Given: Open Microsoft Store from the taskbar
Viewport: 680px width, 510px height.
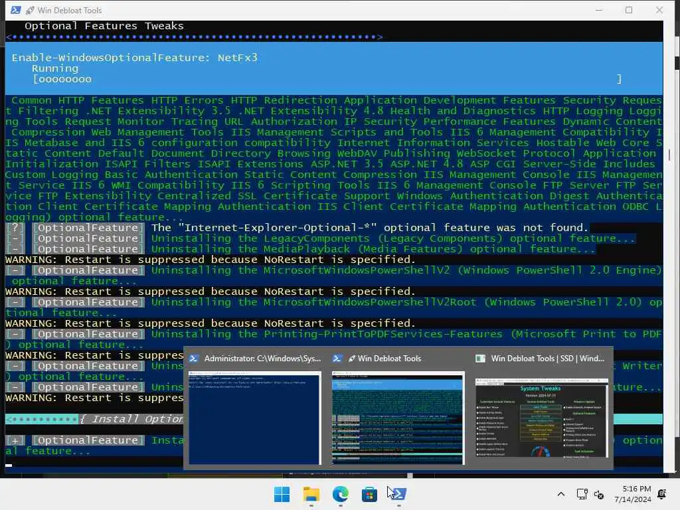Looking at the screenshot, I should pyautogui.click(x=369, y=494).
